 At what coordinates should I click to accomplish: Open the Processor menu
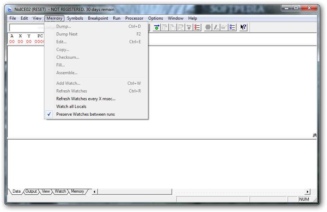pyautogui.click(x=134, y=18)
